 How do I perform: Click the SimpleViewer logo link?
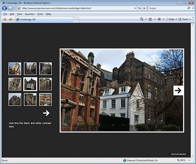coord(178,154)
